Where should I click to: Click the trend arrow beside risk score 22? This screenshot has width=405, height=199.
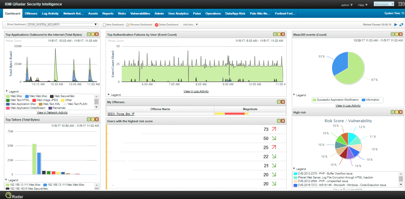tap(274, 156)
